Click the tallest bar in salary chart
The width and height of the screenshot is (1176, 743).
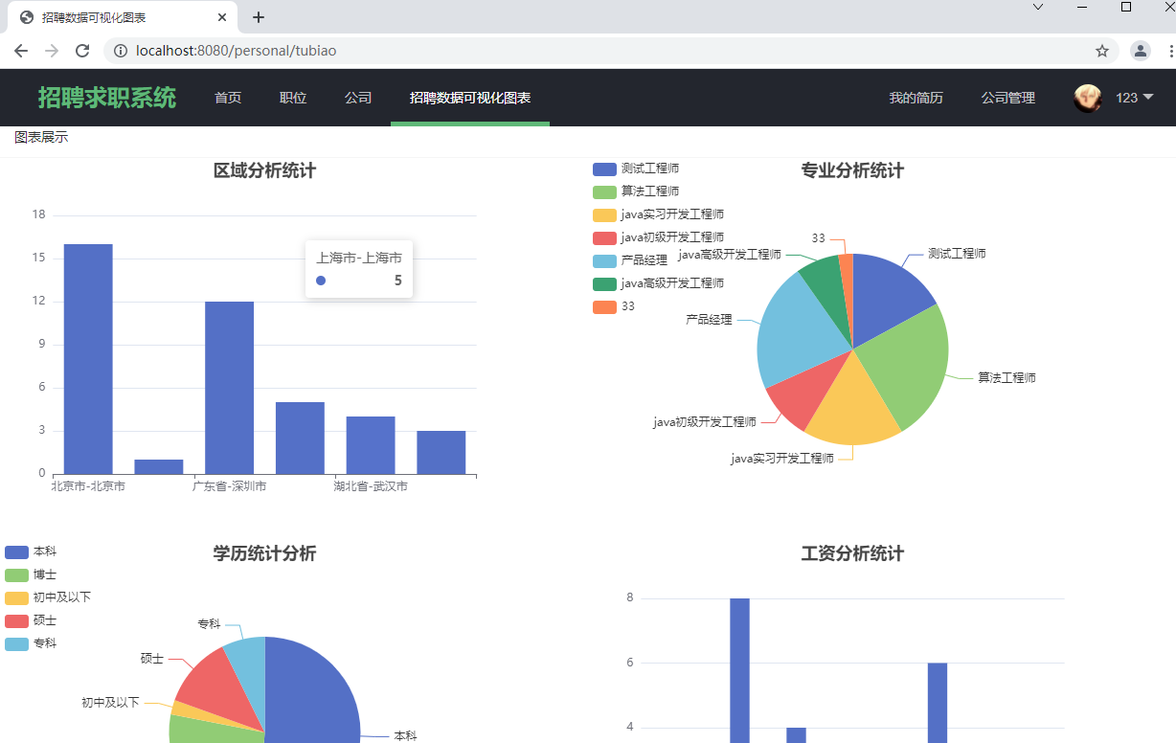pos(739,670)
